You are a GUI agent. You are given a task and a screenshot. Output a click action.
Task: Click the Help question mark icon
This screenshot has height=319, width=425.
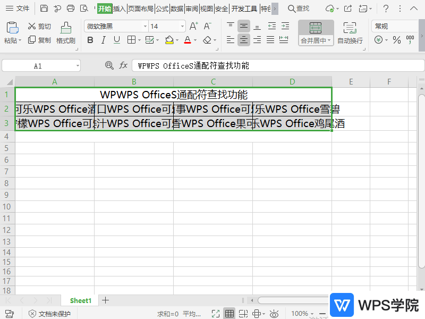(386, 9)
